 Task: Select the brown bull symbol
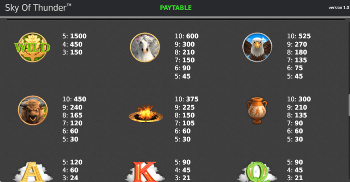coord(33,110)
